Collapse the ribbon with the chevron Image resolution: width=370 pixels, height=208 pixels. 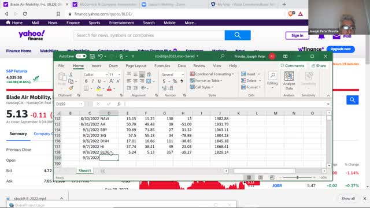[x=328, y=95]
